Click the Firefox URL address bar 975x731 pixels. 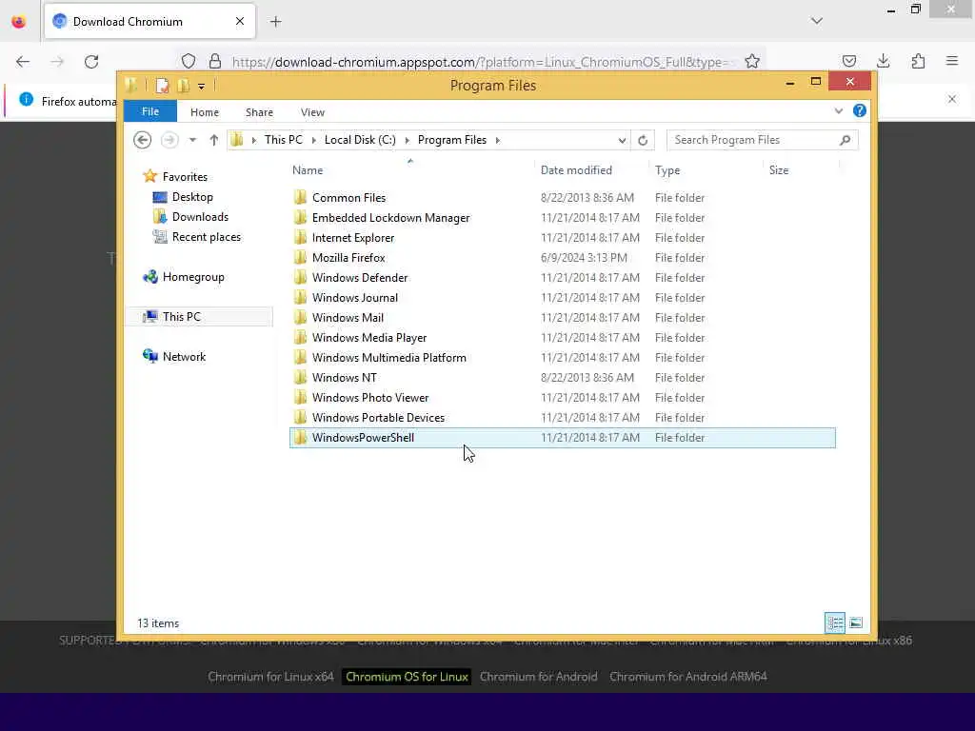[x=479, y=62]
